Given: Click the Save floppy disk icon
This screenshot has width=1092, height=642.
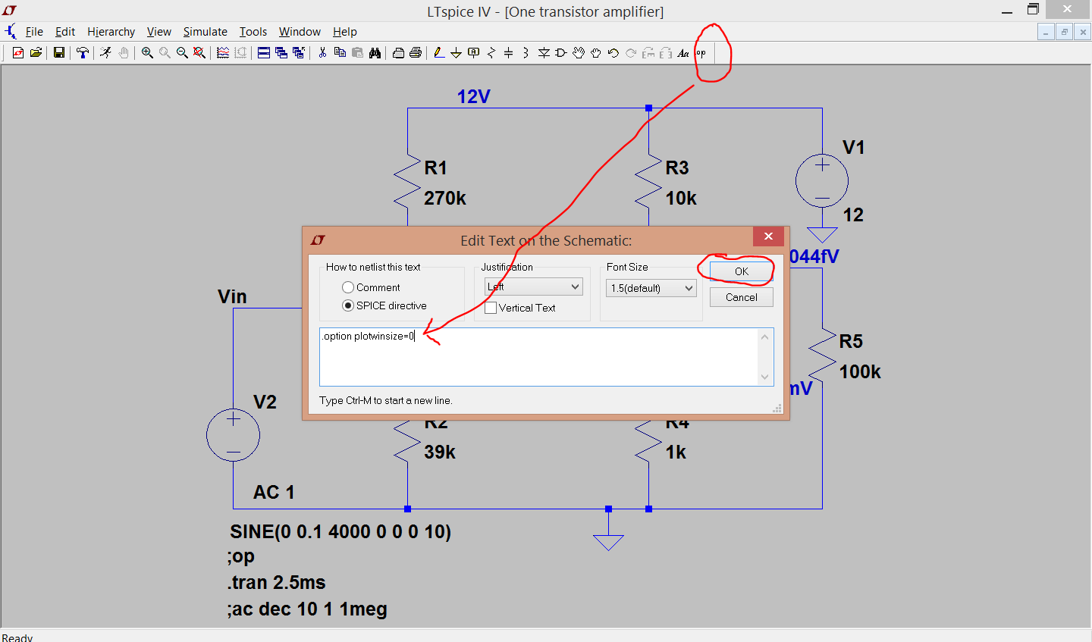Looking at the screenshot, I should (59, 53).
